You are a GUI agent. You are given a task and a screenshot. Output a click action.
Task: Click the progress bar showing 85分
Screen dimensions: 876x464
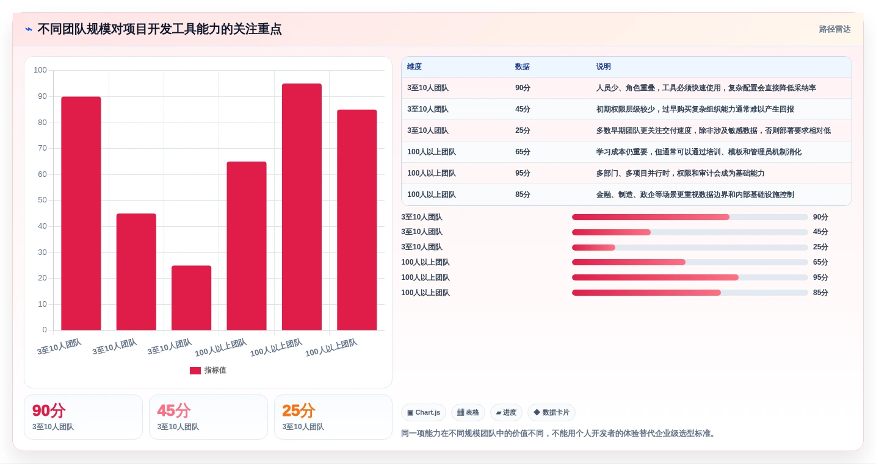click(690, 293)
